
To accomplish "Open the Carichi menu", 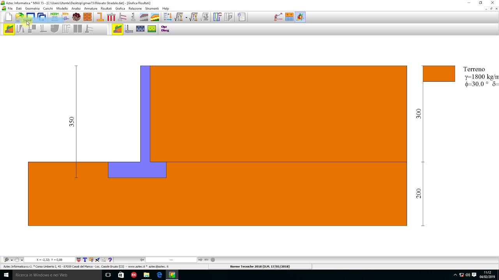I will tap(48, 9).
